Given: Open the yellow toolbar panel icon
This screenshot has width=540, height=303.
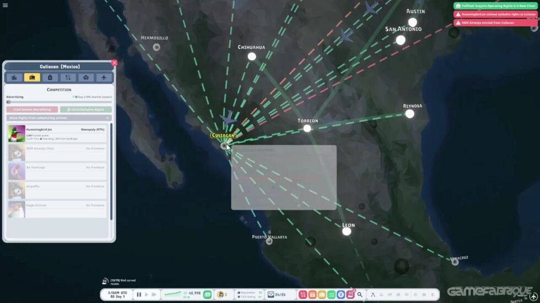Looking at the screenshot, I should 322,294.
